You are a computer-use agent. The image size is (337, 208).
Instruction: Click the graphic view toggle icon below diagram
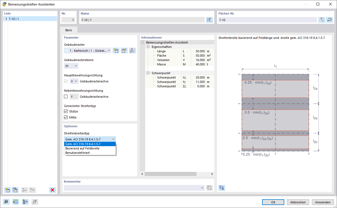(x=222, y=188)
